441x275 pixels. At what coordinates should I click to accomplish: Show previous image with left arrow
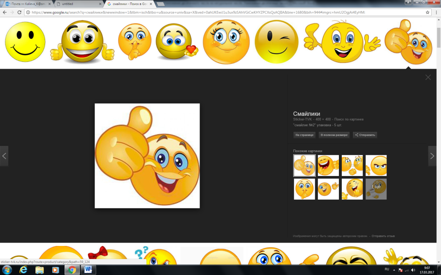[x=4, y=156]
